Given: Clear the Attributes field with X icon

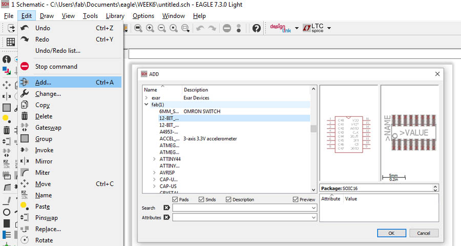Looking at the screenshot, I should coord(166,217).
